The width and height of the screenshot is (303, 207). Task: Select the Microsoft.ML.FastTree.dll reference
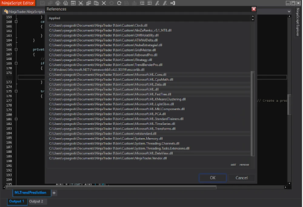[x=149, y=94]
